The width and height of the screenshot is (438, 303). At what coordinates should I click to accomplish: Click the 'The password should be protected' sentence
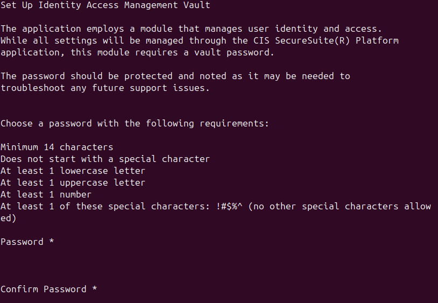pyautogui.click(x=86, y=76)
